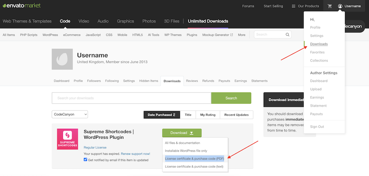This screenshot has width=369, height=176.
Task: Open Upload in user menu
Action: (x=316, y=89)
